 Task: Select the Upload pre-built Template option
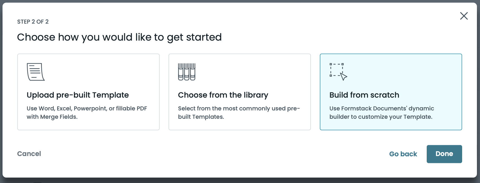pyautogui.click(x=88, y=92)
